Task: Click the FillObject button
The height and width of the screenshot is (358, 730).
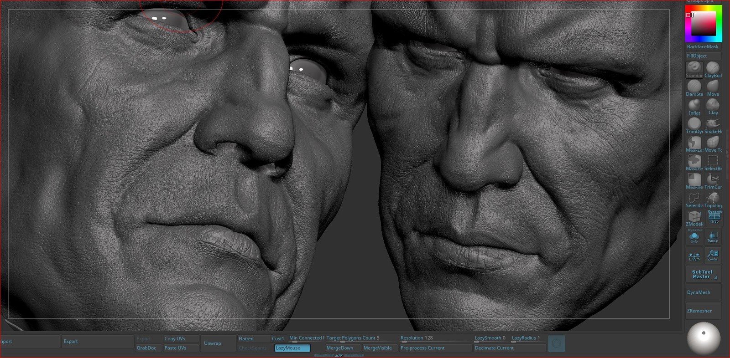Action: (703, 56)
